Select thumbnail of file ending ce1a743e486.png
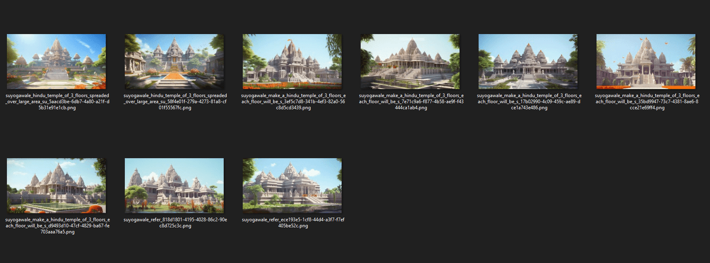Image resolution: width=710 pixels, height=263 pixels. (x=528, y=62)
